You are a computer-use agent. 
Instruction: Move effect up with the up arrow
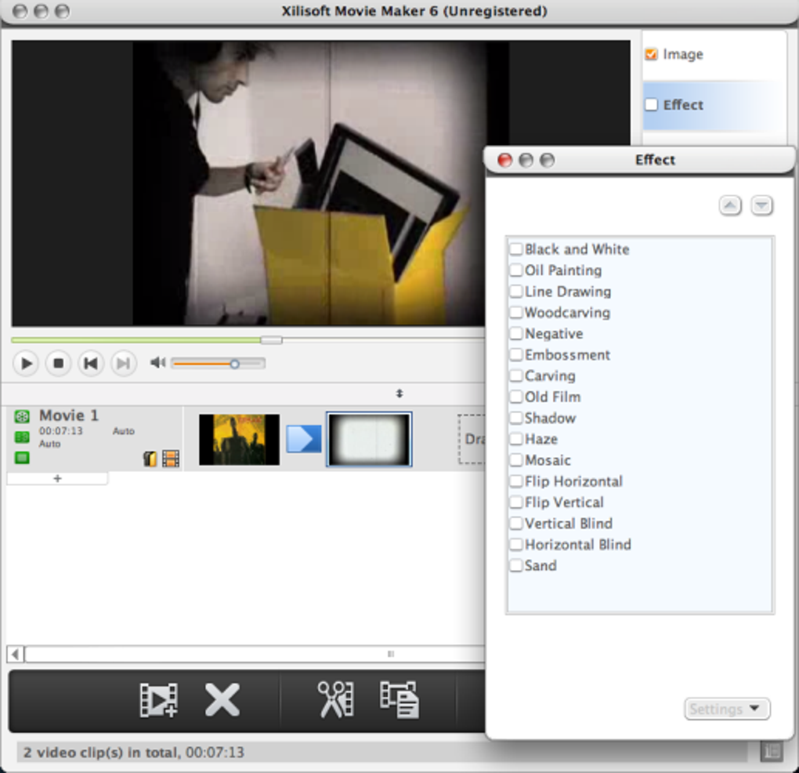(730, 206)
